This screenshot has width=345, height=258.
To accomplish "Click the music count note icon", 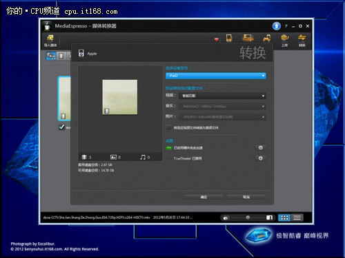I will tap(143, 157).
